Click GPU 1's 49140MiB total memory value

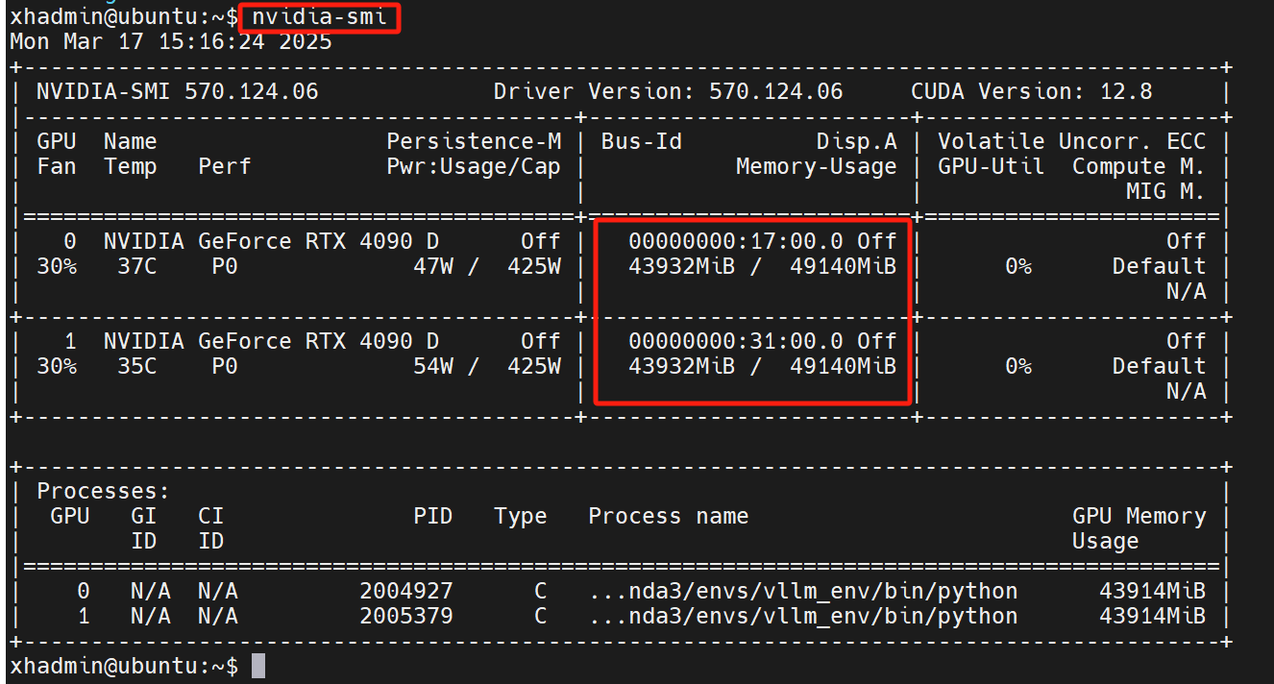[843, 366]
